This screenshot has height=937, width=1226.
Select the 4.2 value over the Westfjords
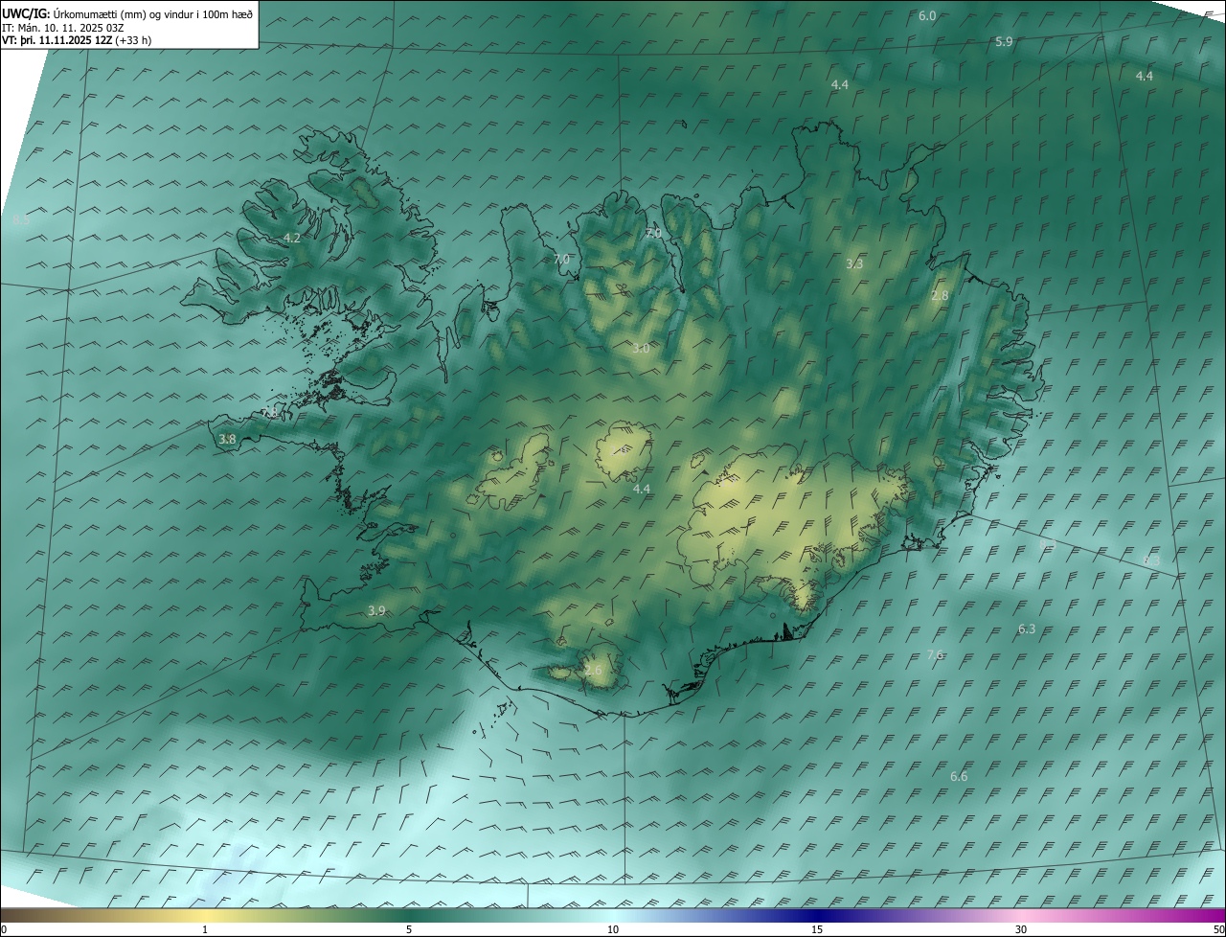(292, 238)
